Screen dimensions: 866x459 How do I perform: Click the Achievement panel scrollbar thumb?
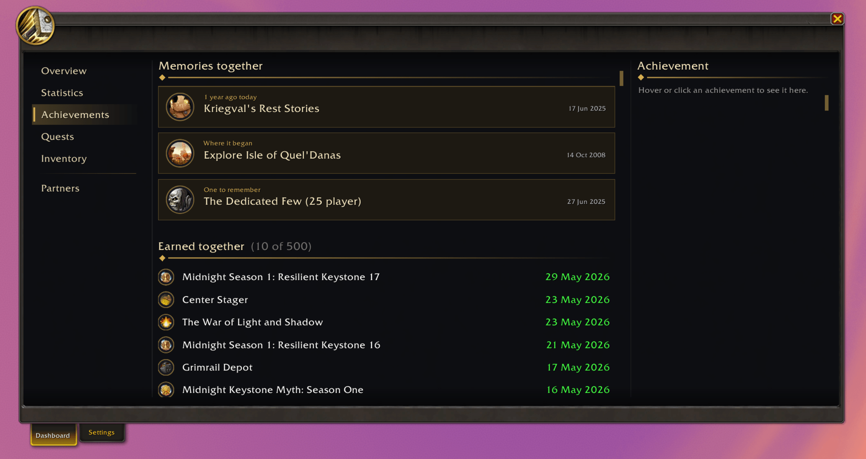[826, 103]
